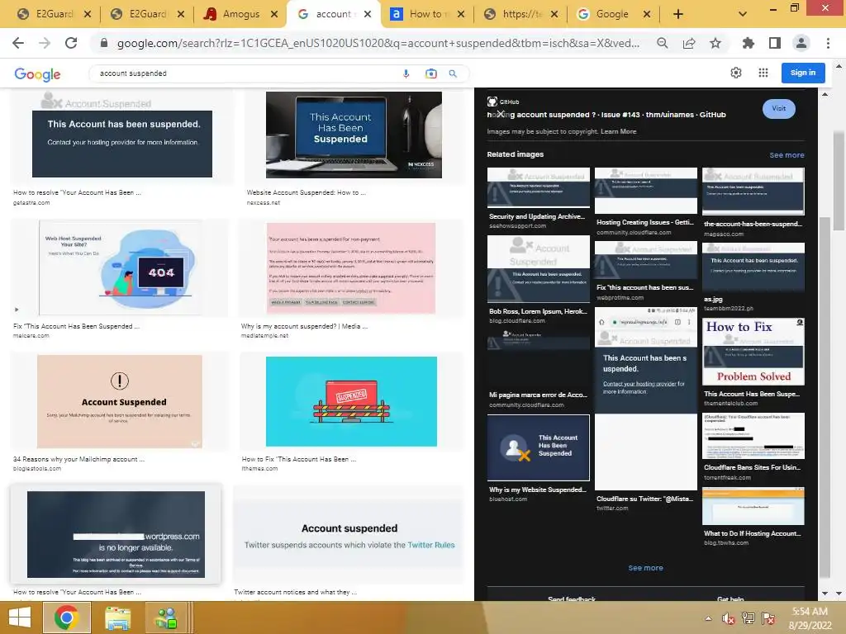Open the Mailchimp Account Suspended image
This screenshot has height=634, width=846.
120,401
